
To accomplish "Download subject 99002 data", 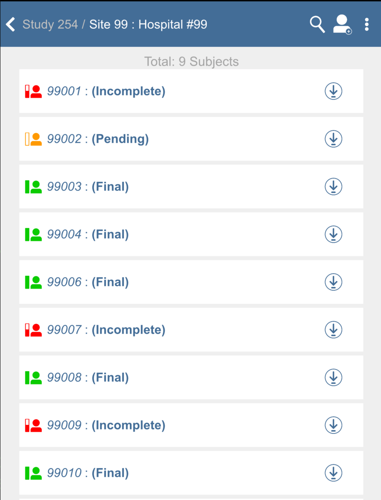I will tap(333, 139).
